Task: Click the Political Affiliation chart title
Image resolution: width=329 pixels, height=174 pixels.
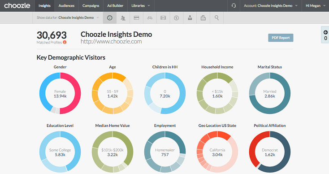Action: (270, 126)
